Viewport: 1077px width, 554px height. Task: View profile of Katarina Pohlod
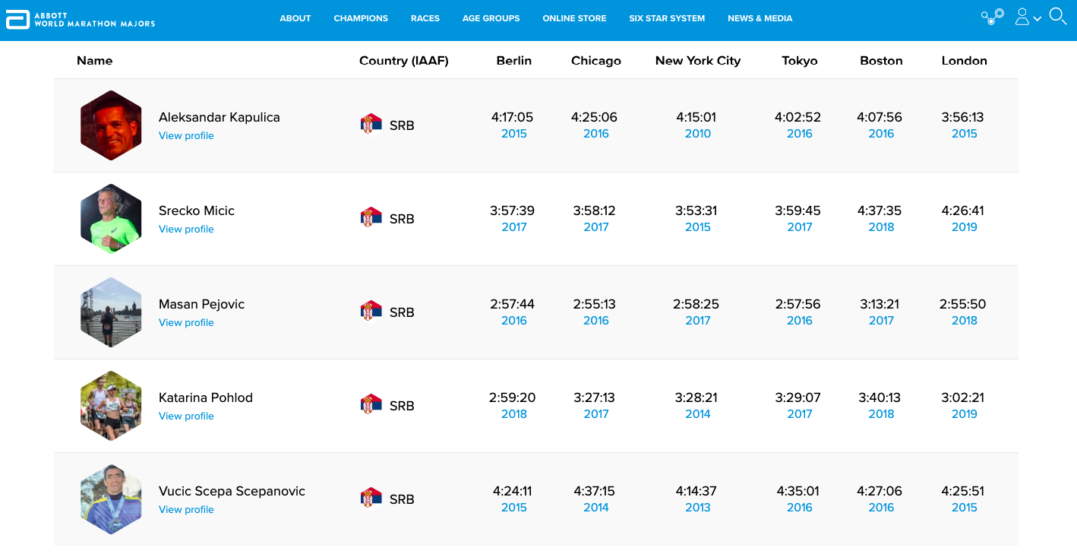(x=186, y=416)
